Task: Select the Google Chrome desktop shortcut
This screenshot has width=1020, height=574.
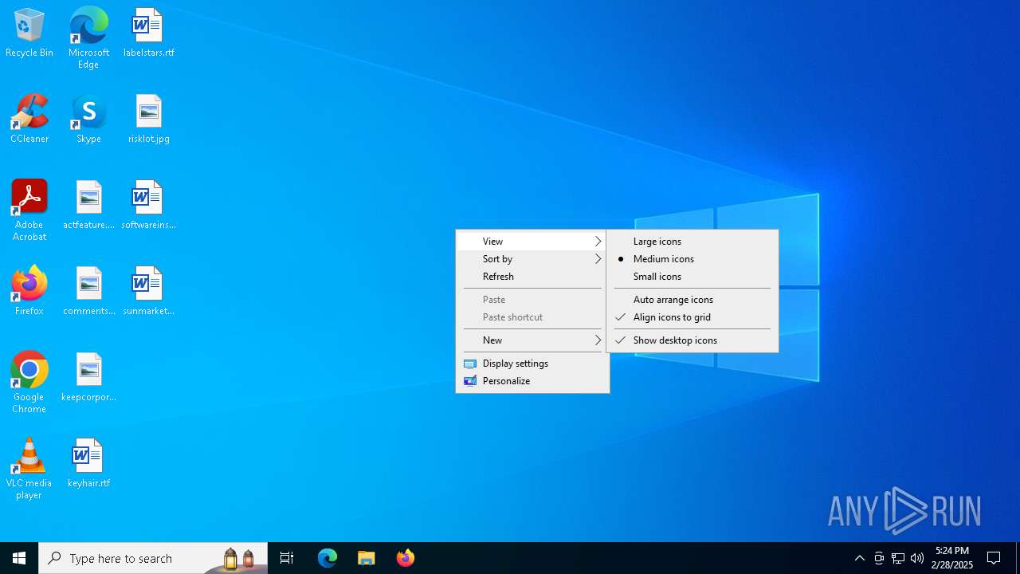Action: (x=29, y=383)
